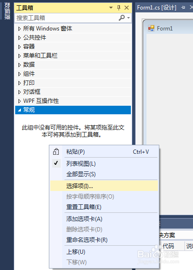The image size is (193, 270).
Task: Select 添加选项卡(A) from context menu
Action: [104, 219]
